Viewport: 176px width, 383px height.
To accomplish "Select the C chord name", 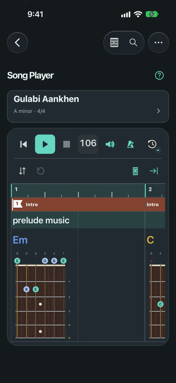I will click(150, 240).
